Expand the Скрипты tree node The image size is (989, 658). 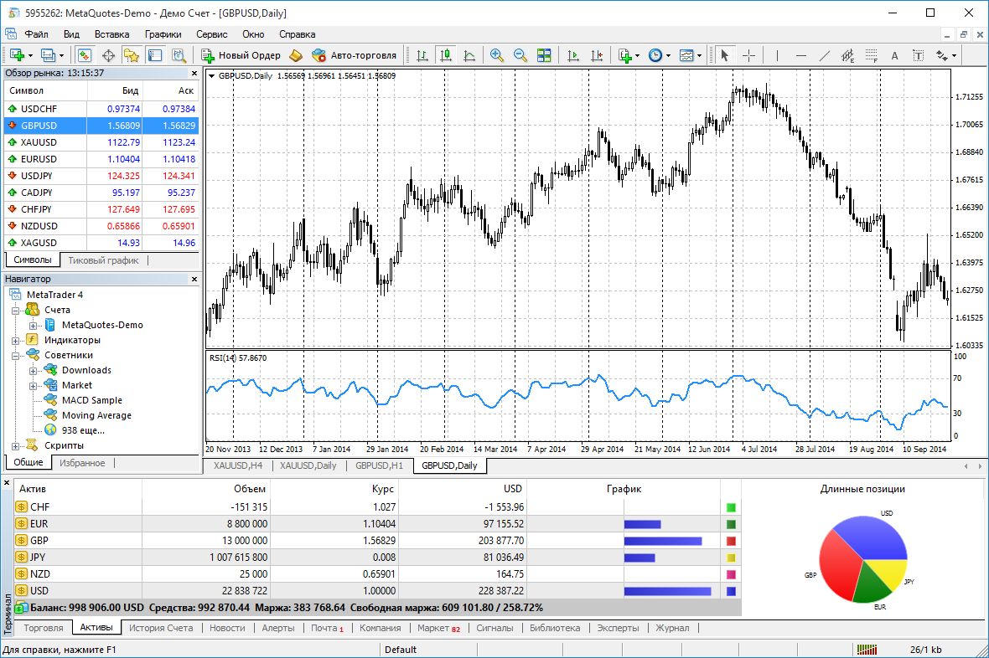point(16,446)
